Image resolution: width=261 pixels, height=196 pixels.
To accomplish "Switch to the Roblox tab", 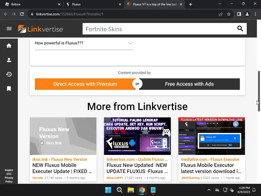I will pos(33,4).
